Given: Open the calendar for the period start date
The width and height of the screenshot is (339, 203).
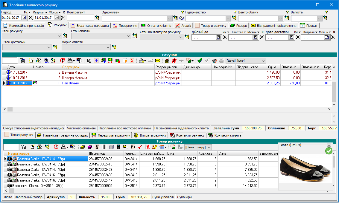Looking at the screenshot, I should click(24, 18).
